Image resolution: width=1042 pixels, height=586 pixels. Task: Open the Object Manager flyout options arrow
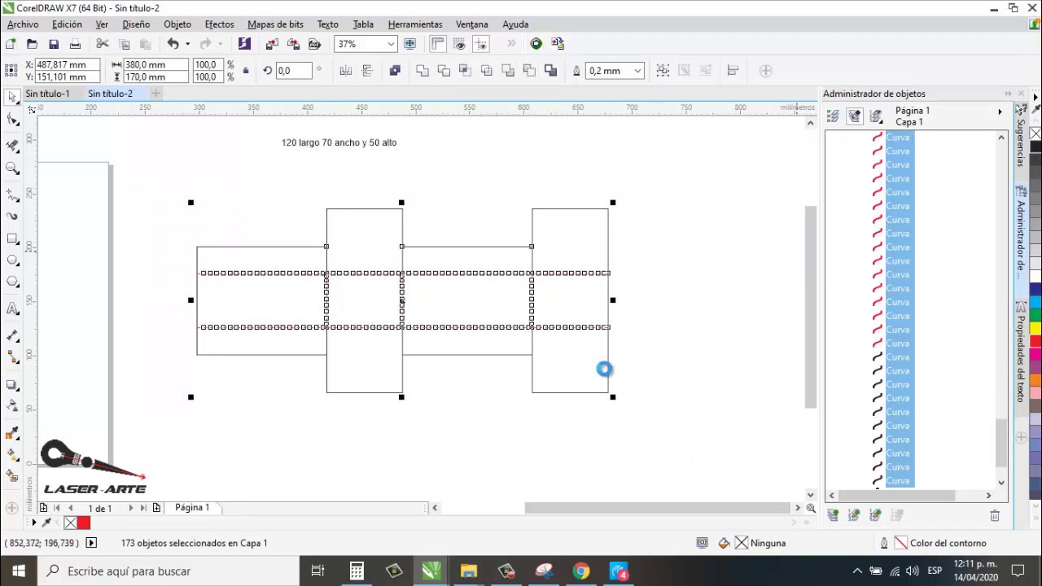[1000, 112]
